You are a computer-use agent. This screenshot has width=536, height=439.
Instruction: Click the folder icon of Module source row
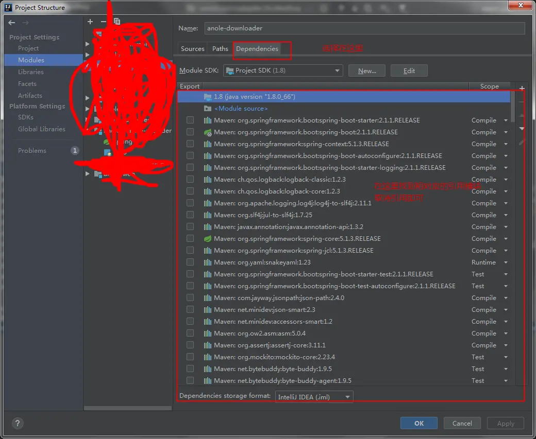(208, 109)
